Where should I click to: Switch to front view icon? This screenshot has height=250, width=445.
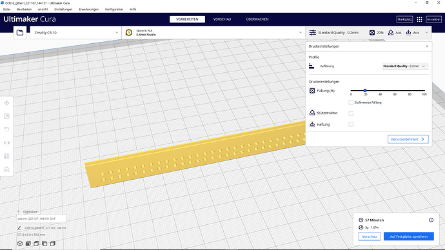[x=28, y=244]
